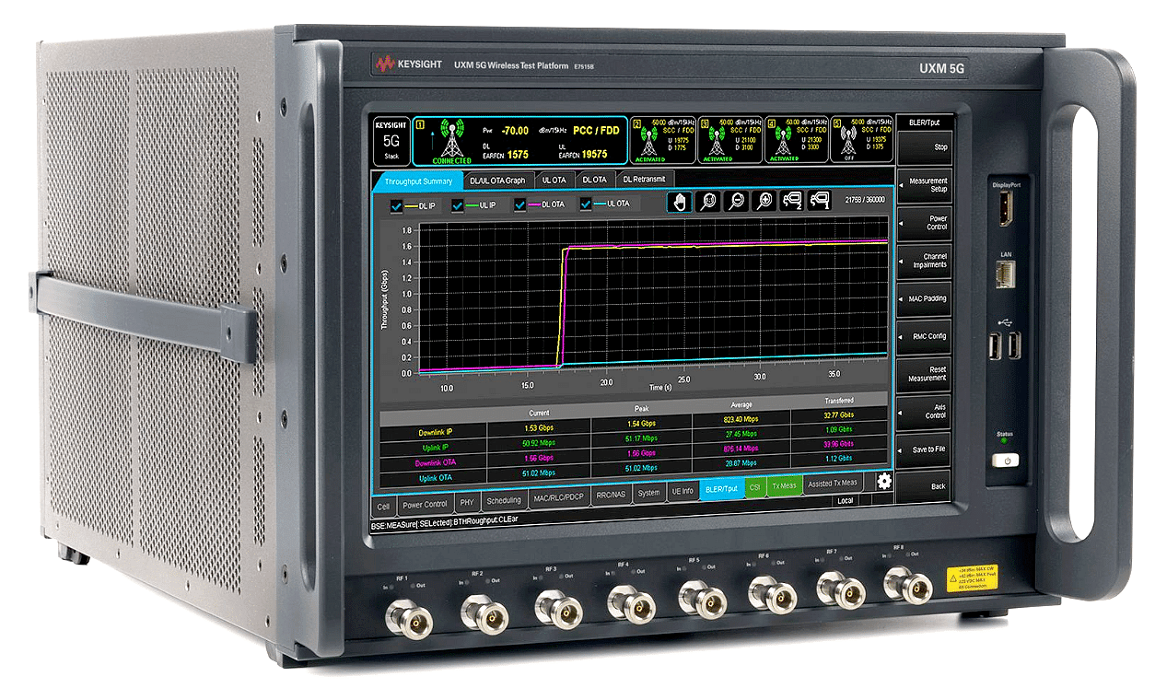Open the CSI bottom tab

pos(754,488)
